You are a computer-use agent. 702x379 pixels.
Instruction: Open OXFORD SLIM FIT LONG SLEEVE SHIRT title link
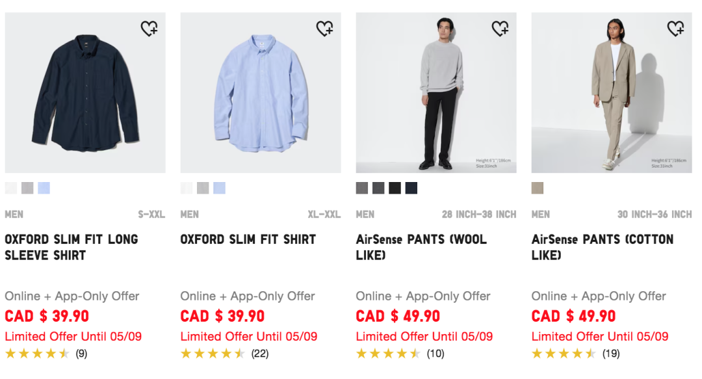pyautogui.click(x=71, y=247)
